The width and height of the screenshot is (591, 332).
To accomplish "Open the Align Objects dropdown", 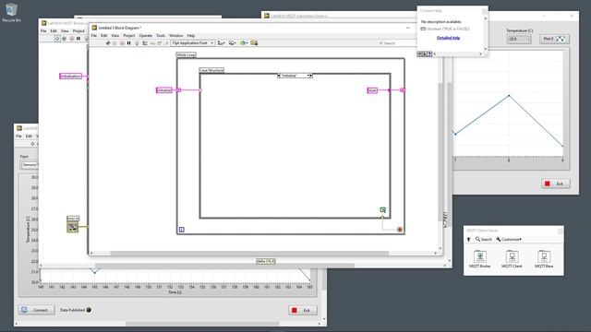I will click(222, 43).
